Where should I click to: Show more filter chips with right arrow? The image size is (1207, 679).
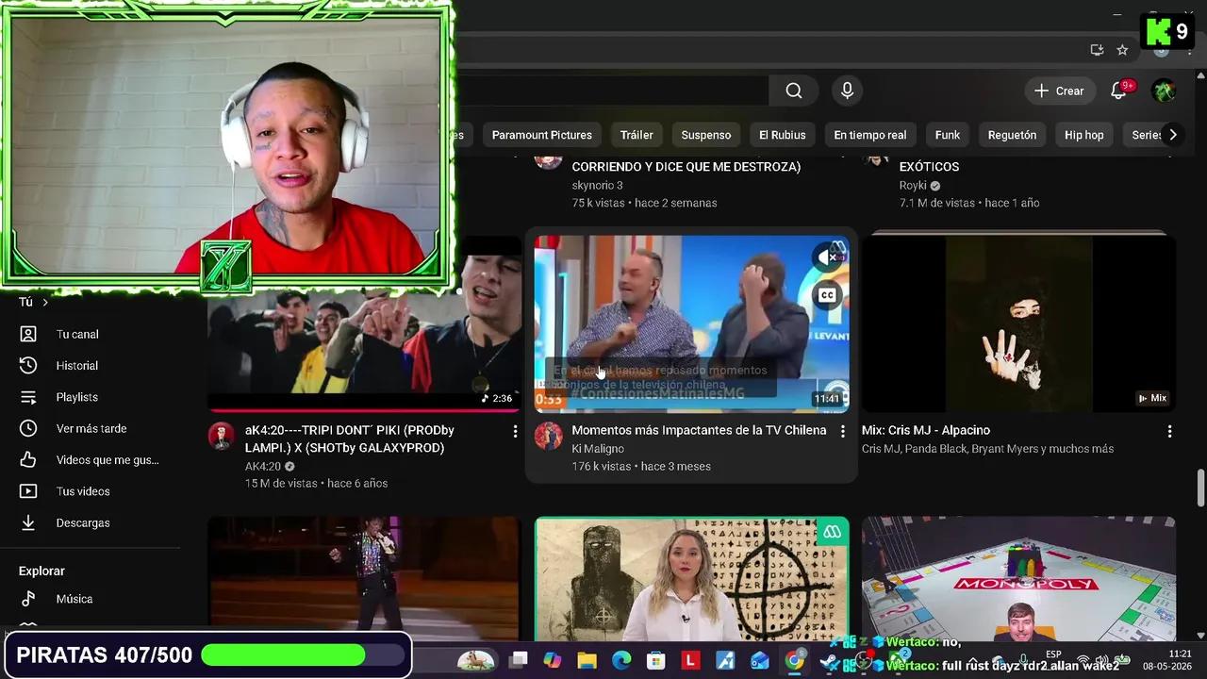pos(1173,135)
